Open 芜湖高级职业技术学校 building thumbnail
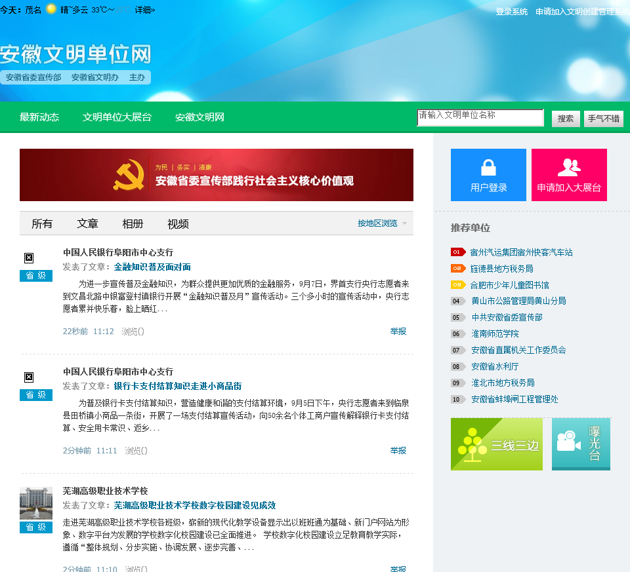 point(36,503)
